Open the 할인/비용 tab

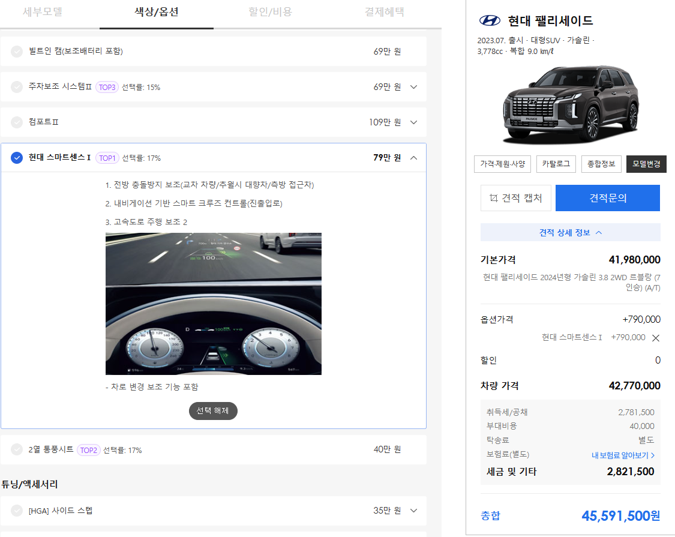pyautogui.click(x=271, y=13)
